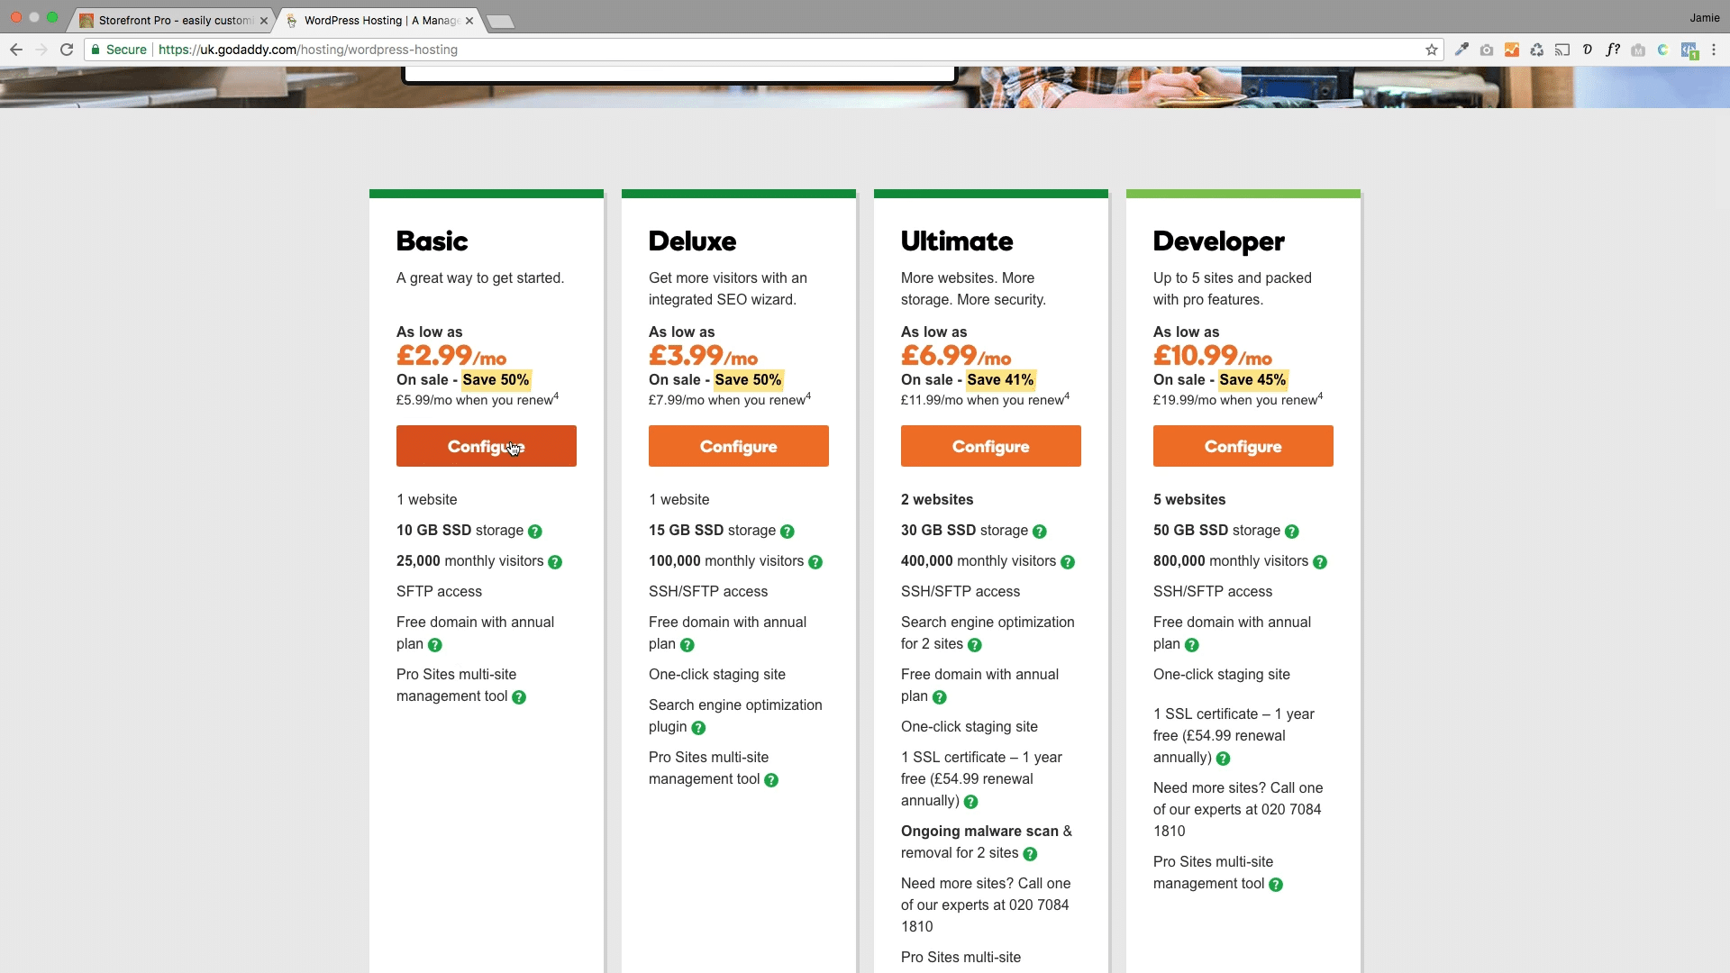Open the recycle arrows extension
The height and width of the screenshot is (973, 1730).
(1537, 50)
